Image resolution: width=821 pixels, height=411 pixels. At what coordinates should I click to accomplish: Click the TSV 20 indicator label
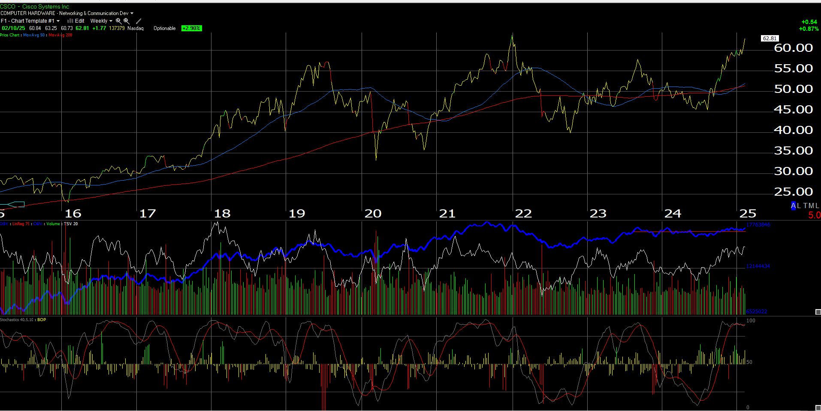click(x=71, y=224)
